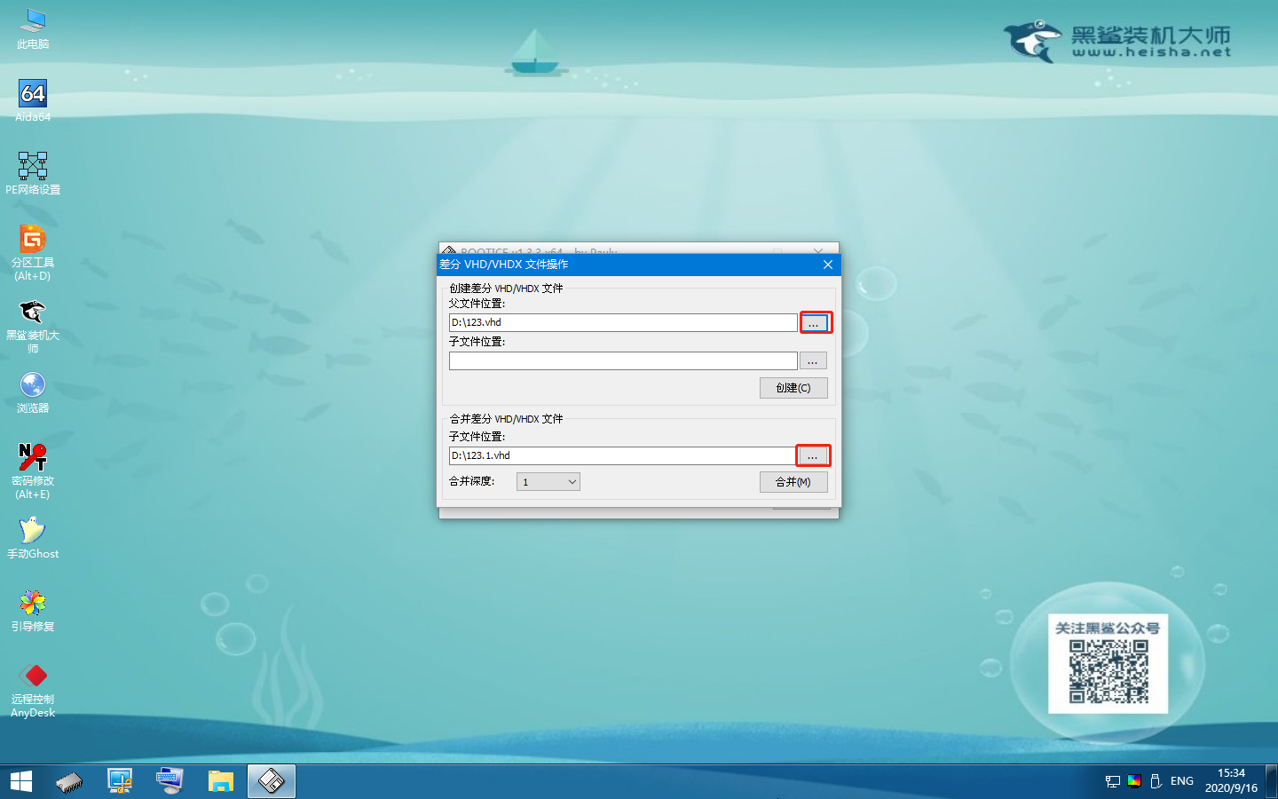This screenshot has width=1278, height=799.
Task: Launch 黑鲨装机大师 desktop shortcut
Action: click(33, 325)
